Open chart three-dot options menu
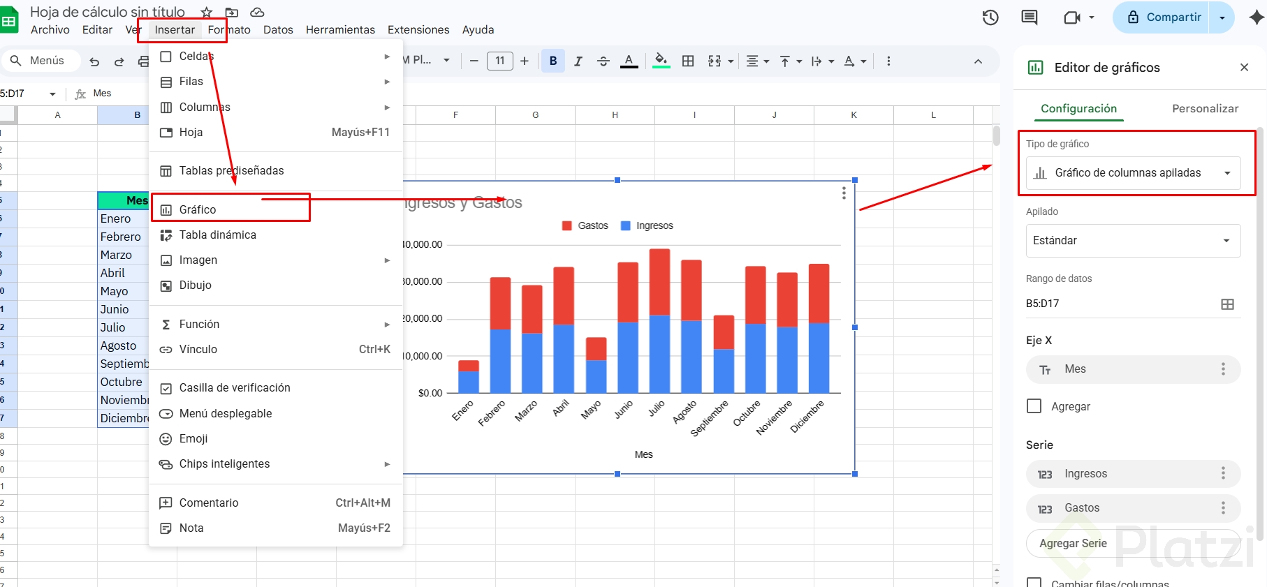The height and width of the screenshot is (587, 1267). pyautogui.click(x=844, y=193)
